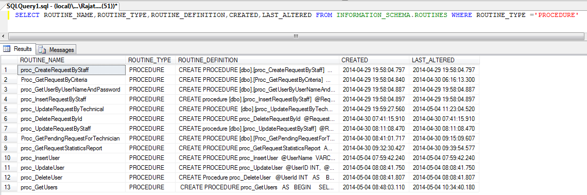Click LAST_ALTERED value 2014-04-30 06:16:13.300
Image resolution: width=587 pixels, height=195 pixels.
tap(444, 80)
